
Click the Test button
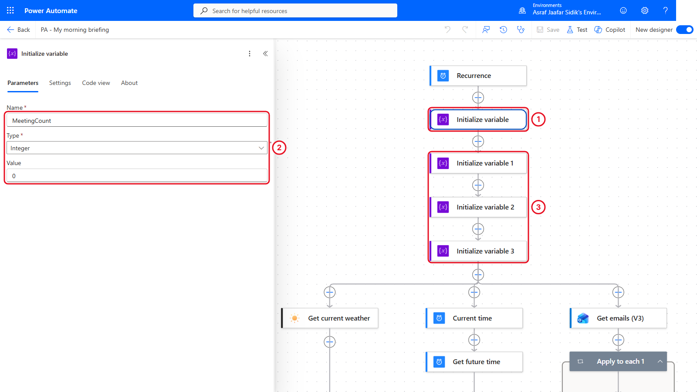tap(577, 30)
